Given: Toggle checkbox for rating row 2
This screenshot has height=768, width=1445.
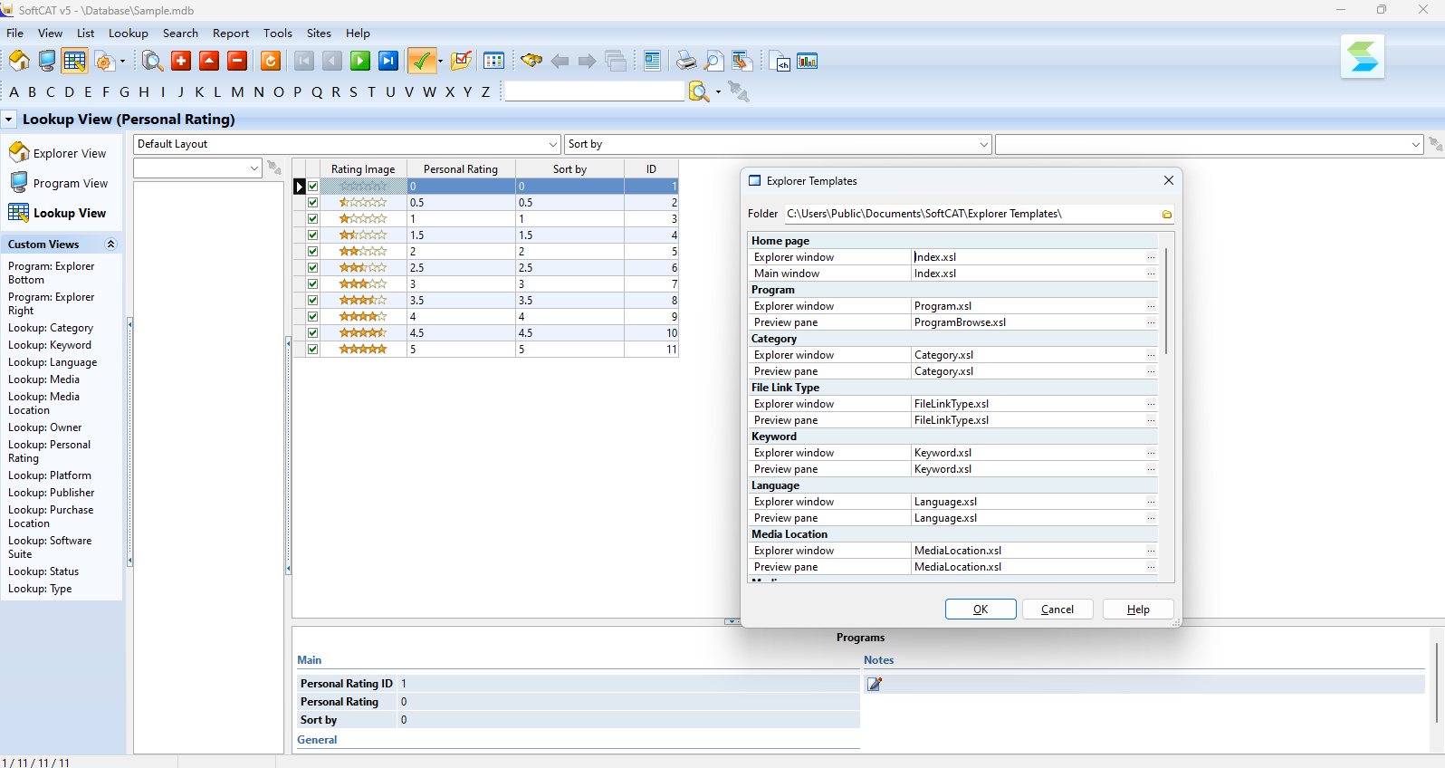Looking at the screenshot, I should coord(313,252).
